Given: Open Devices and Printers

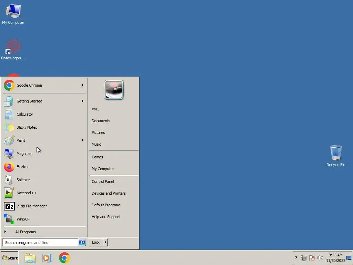Looking at the screenshot, I should [x=109, y=193].
